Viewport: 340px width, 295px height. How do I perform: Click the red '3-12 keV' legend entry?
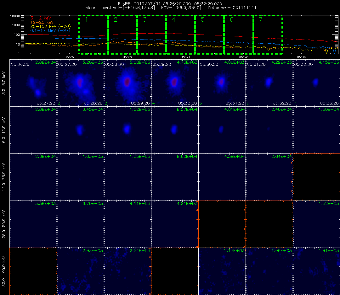pyautogui.click(x=41, y=18)
